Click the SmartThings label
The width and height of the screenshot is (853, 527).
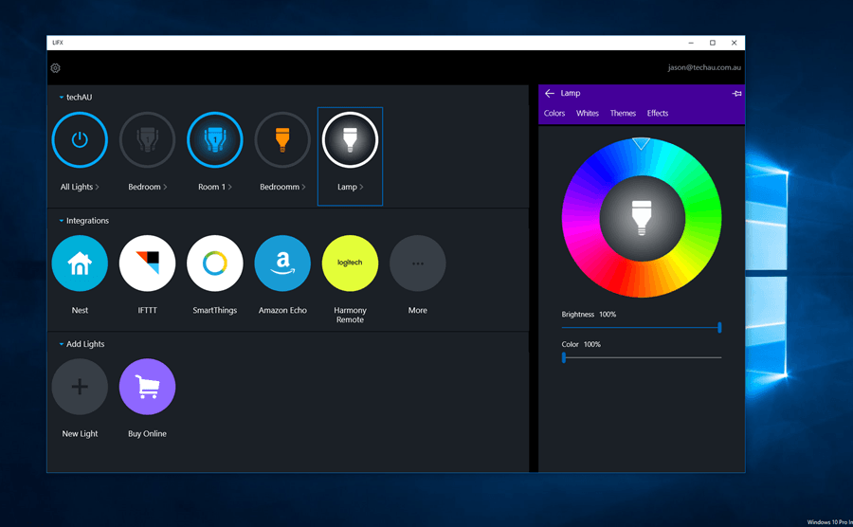[x=215, y=310]
